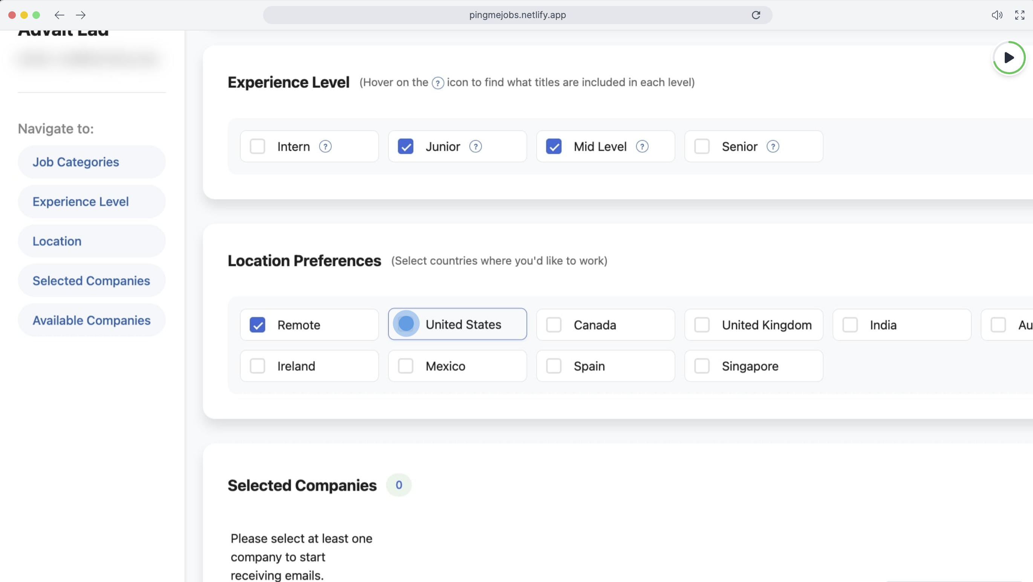Click the browser forward arrow
Viewport: 1033px width, 582px height.
pos(81,15)
